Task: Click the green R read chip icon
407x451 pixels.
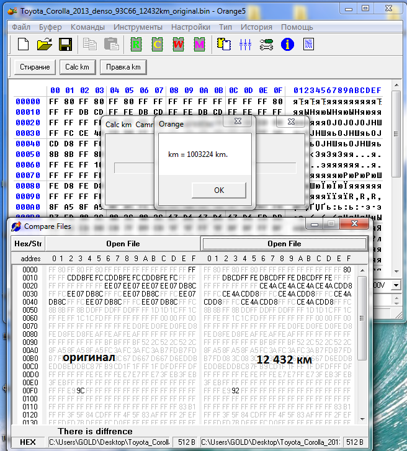Action: pyautogui.click(x=136, y=44)
